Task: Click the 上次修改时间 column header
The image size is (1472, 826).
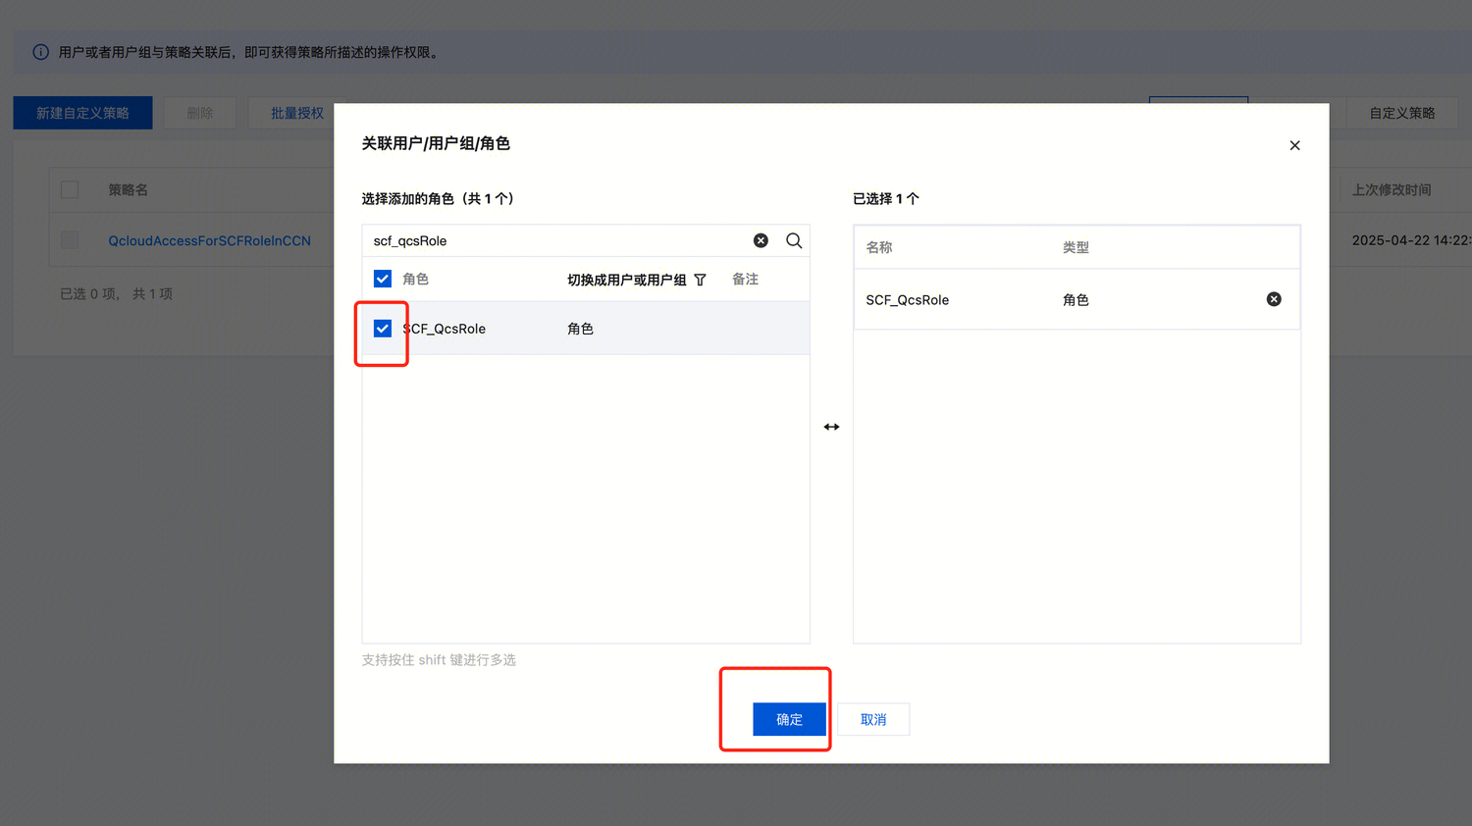Action: (1392, 189)
